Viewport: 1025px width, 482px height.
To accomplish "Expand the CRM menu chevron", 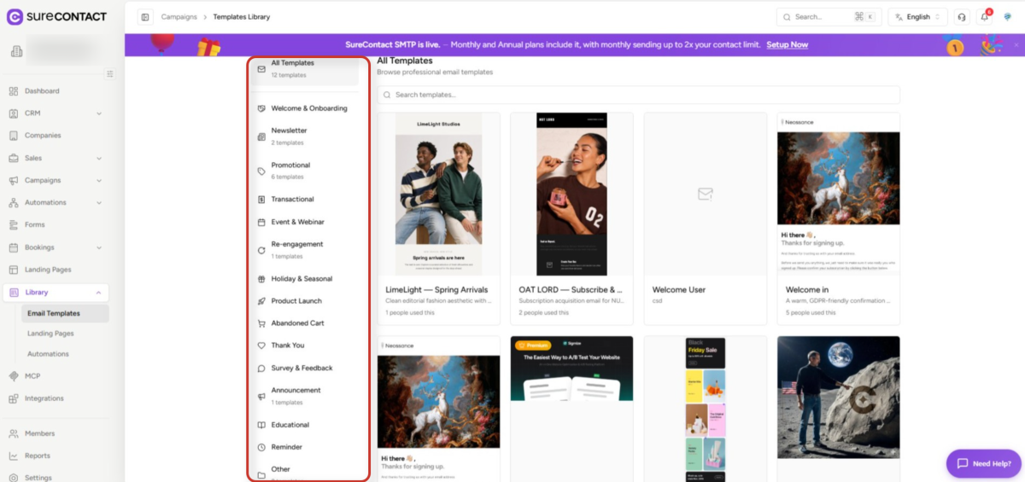I will click(99, 113).
